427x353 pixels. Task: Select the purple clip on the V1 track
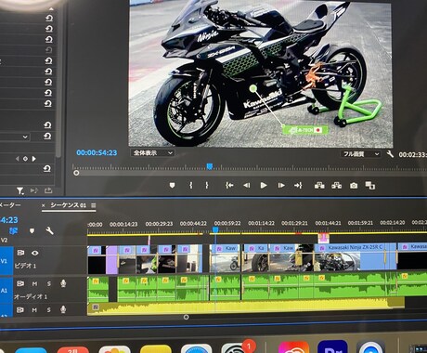point(111,259)
